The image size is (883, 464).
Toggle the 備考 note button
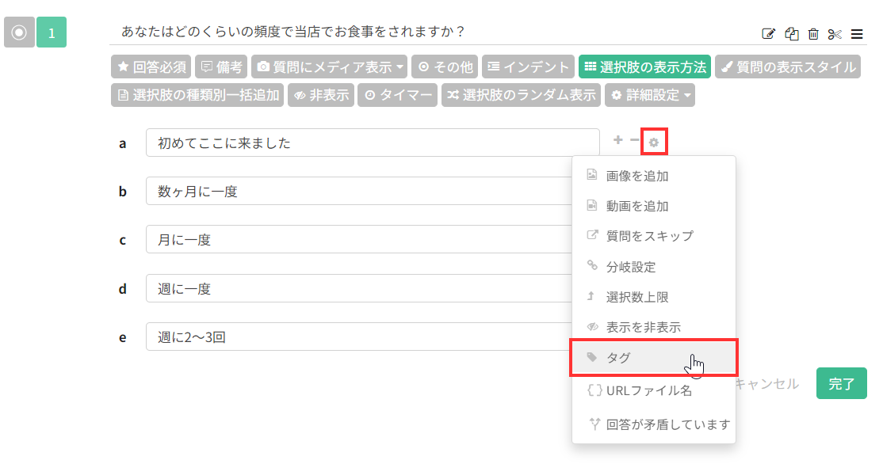click(222, 67)
